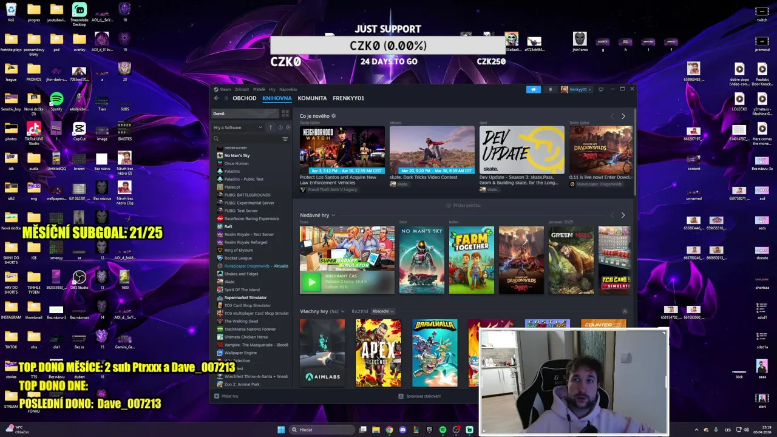777x437 pixels.
Task: Open the Steam announcements megaphone button
Action: 533,89
